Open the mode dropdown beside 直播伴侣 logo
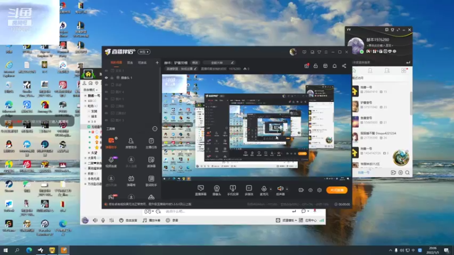The width and height of the screenshot is (454, 255). (x=144, y=52)
